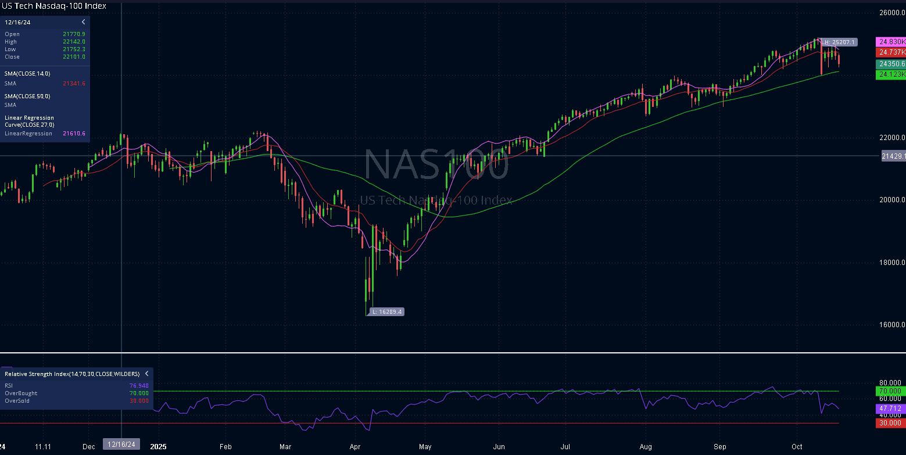Select the Linear Regression Curve indicator label
This screenshot has width=906, height=455.
tap(29, 121)
